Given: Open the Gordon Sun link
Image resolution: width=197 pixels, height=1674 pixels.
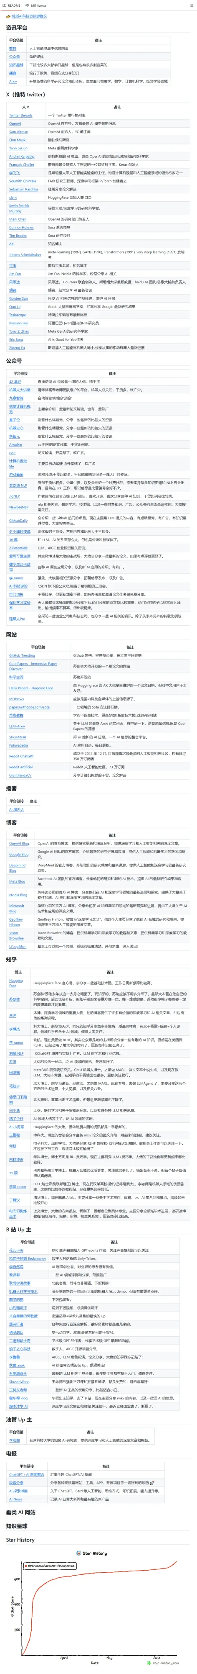Looking at the screenshot, I should point(18,298).
